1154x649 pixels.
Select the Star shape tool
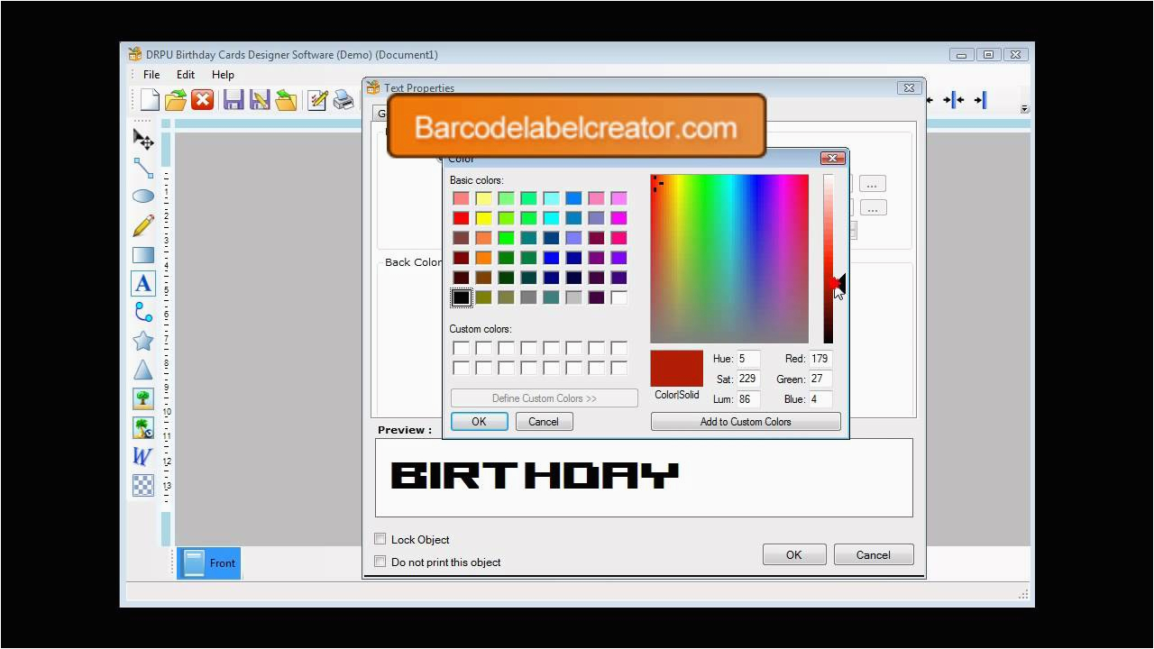click(142, 341)
